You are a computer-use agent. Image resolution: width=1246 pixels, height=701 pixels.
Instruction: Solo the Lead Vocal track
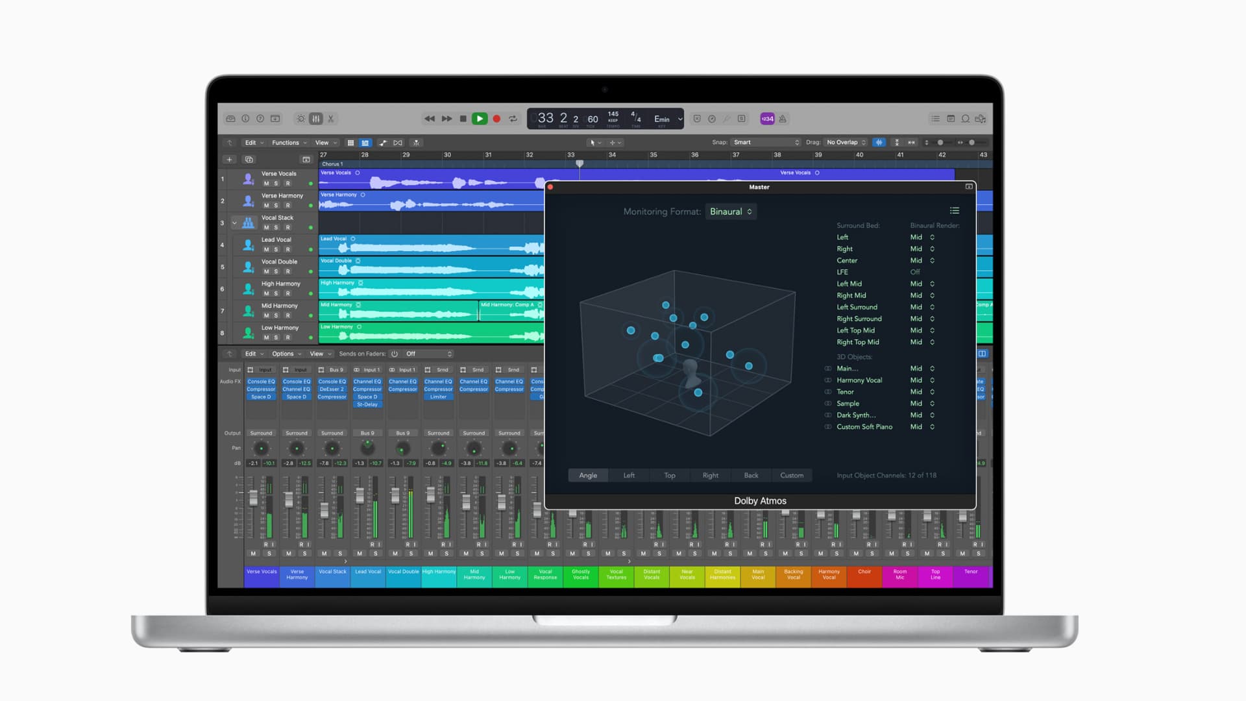[276, 250]
